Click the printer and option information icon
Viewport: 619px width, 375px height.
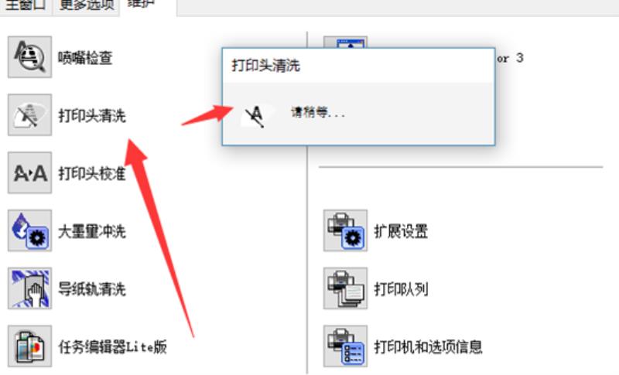coord(345,346)
